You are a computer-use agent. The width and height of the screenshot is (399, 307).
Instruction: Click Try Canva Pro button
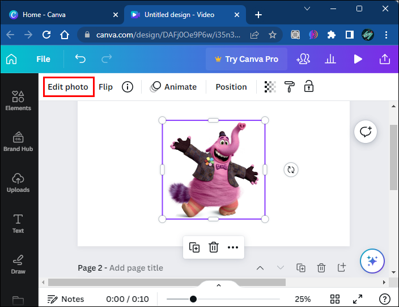[x=247, y=59]
